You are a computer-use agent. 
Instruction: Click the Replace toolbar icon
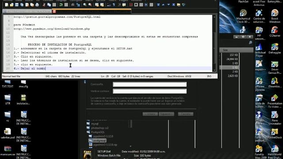click(x=78, y=5)
